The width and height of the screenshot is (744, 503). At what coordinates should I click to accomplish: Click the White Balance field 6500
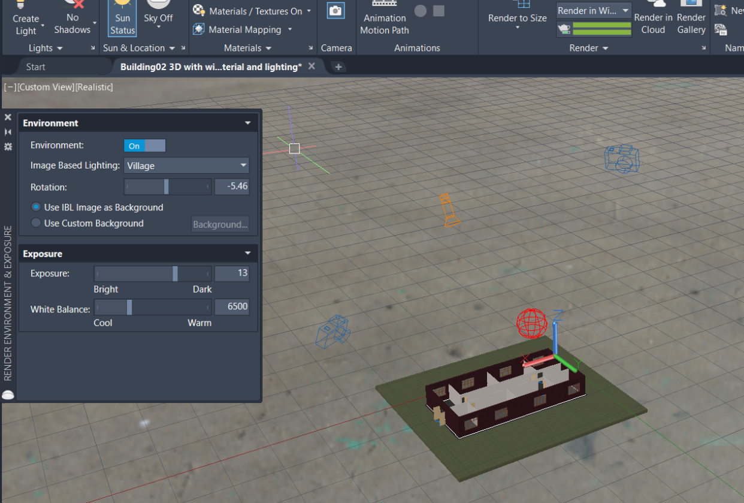click(232, 307)
